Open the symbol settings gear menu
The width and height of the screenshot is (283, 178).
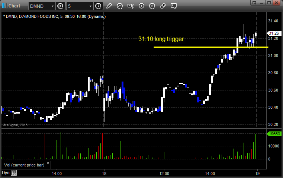coord(60,6)
